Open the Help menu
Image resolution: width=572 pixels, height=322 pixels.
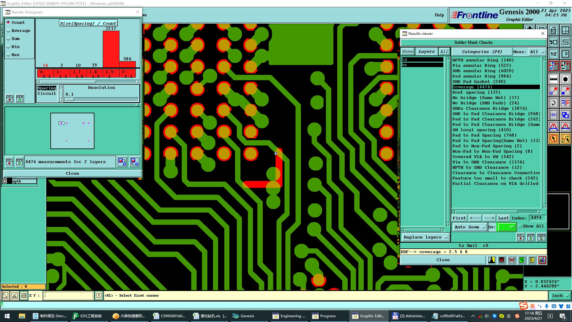[x=439, y=15]
